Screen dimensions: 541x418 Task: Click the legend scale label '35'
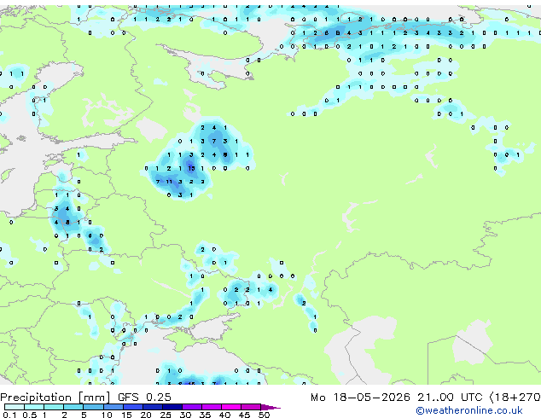[x=205, y=415]
